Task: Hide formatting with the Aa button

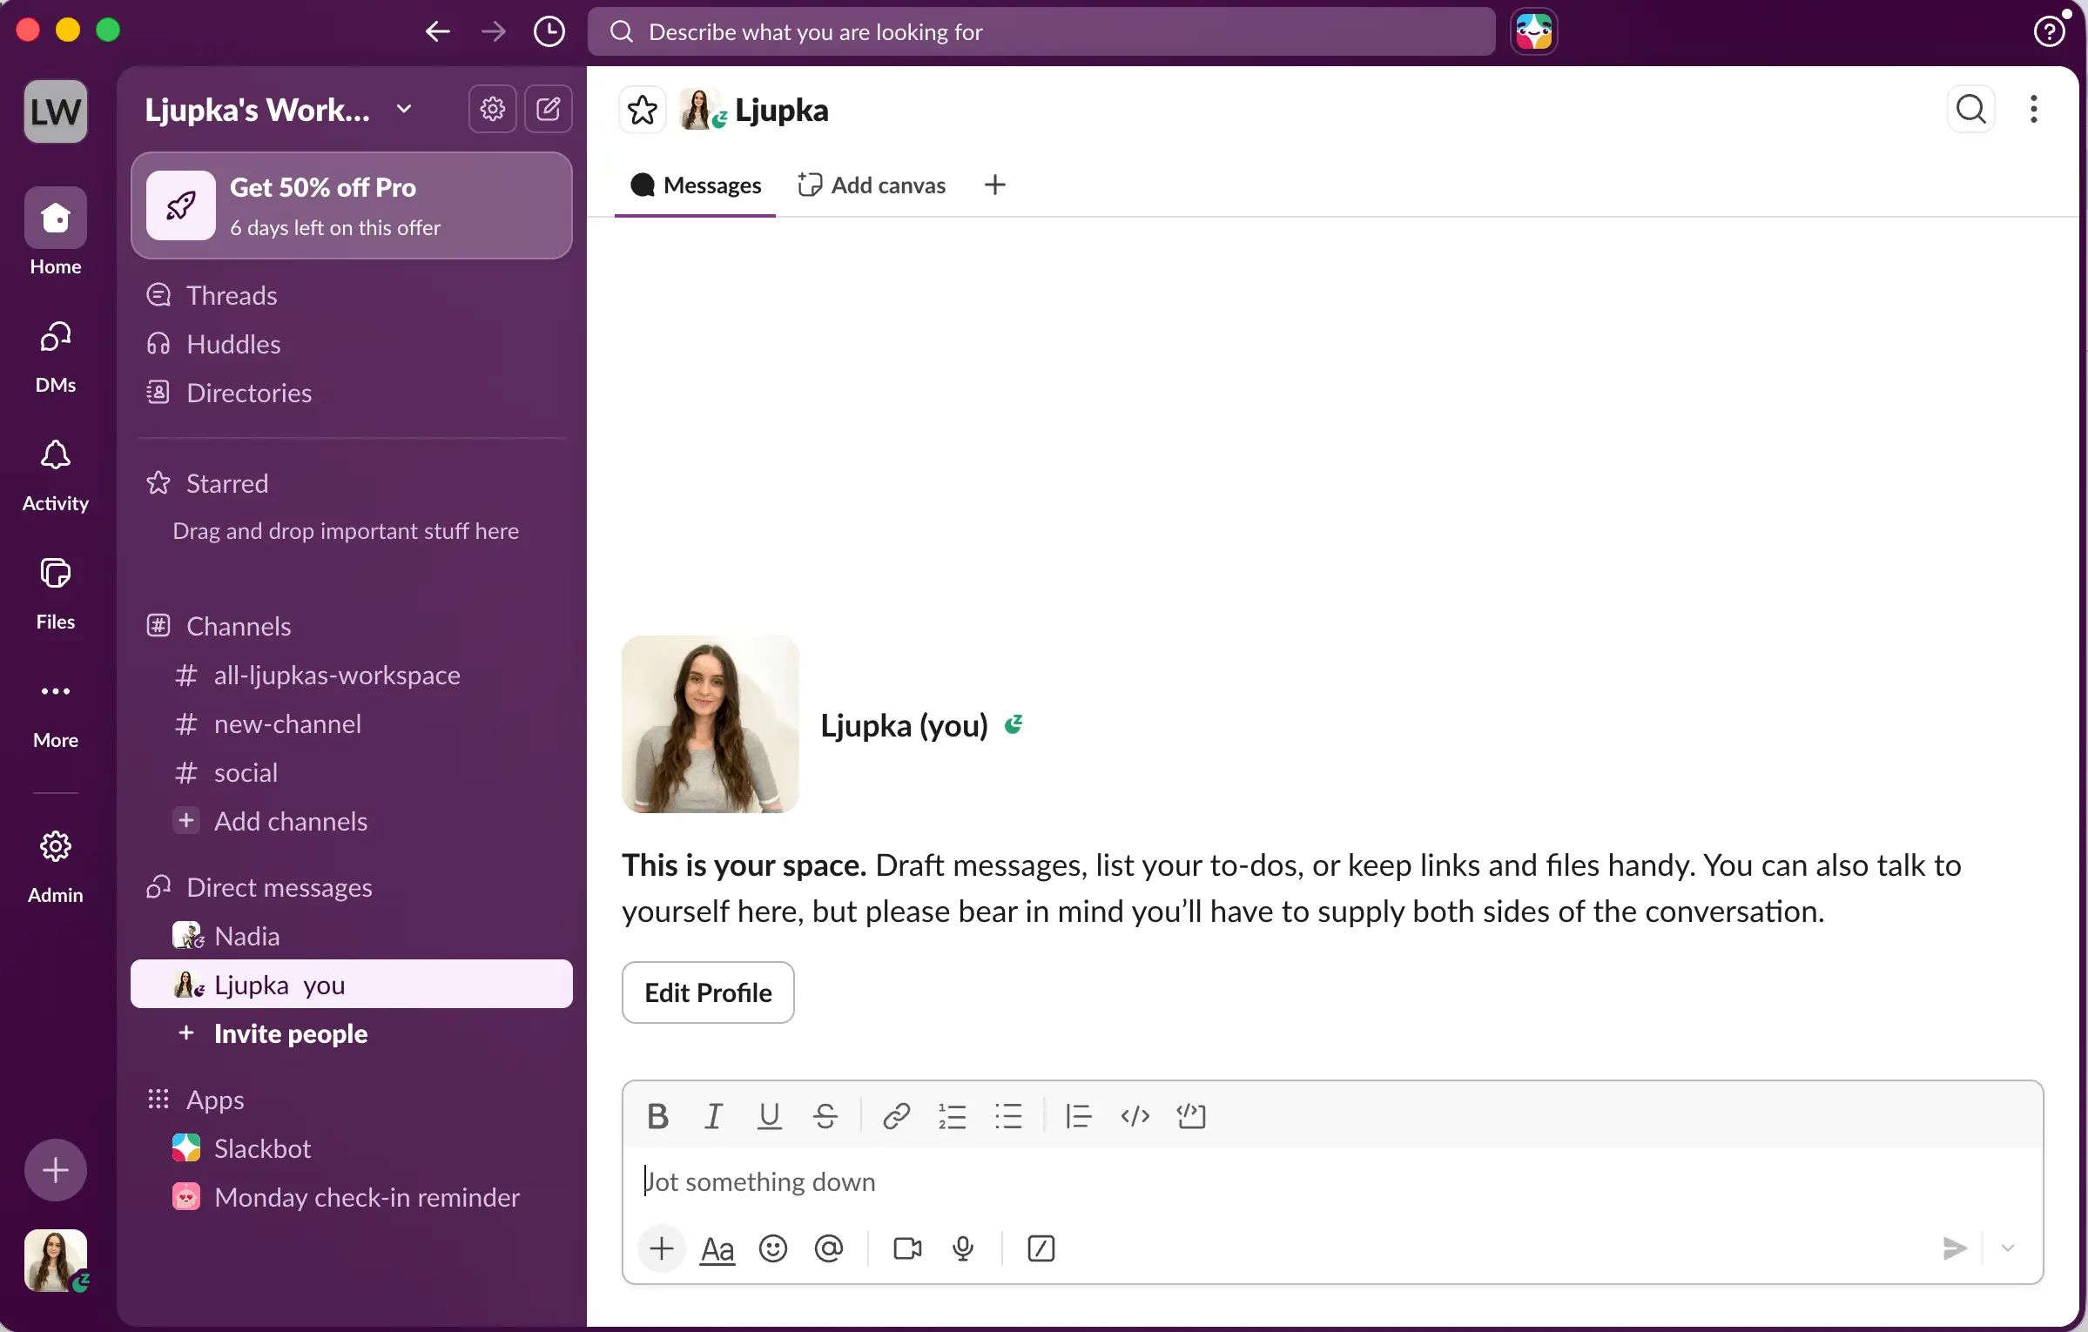Action: tap(717, 1248)
